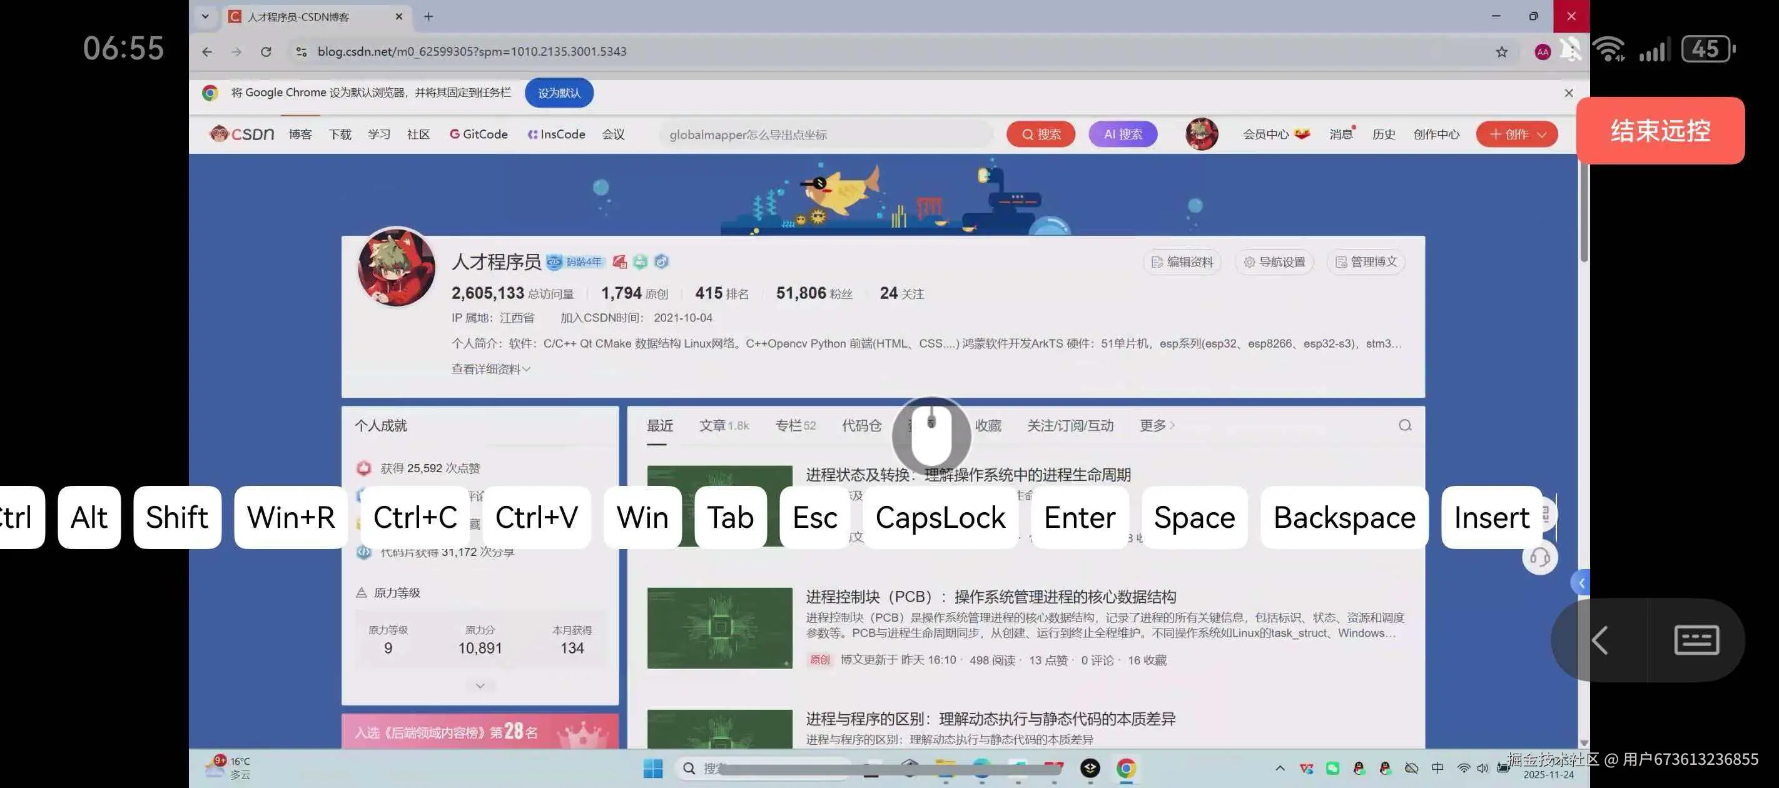Expand the 原力等级 panel chevron
Screen dimensions: 1779x788
[x=480, y=686]
